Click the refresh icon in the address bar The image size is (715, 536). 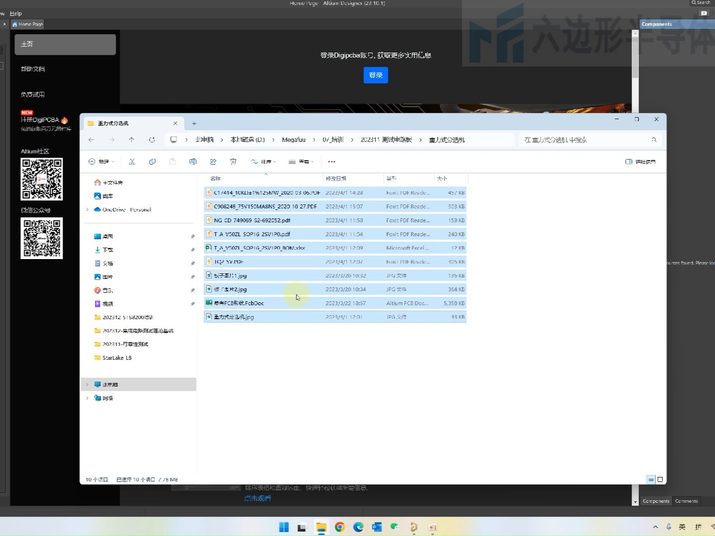click(152, 139)
